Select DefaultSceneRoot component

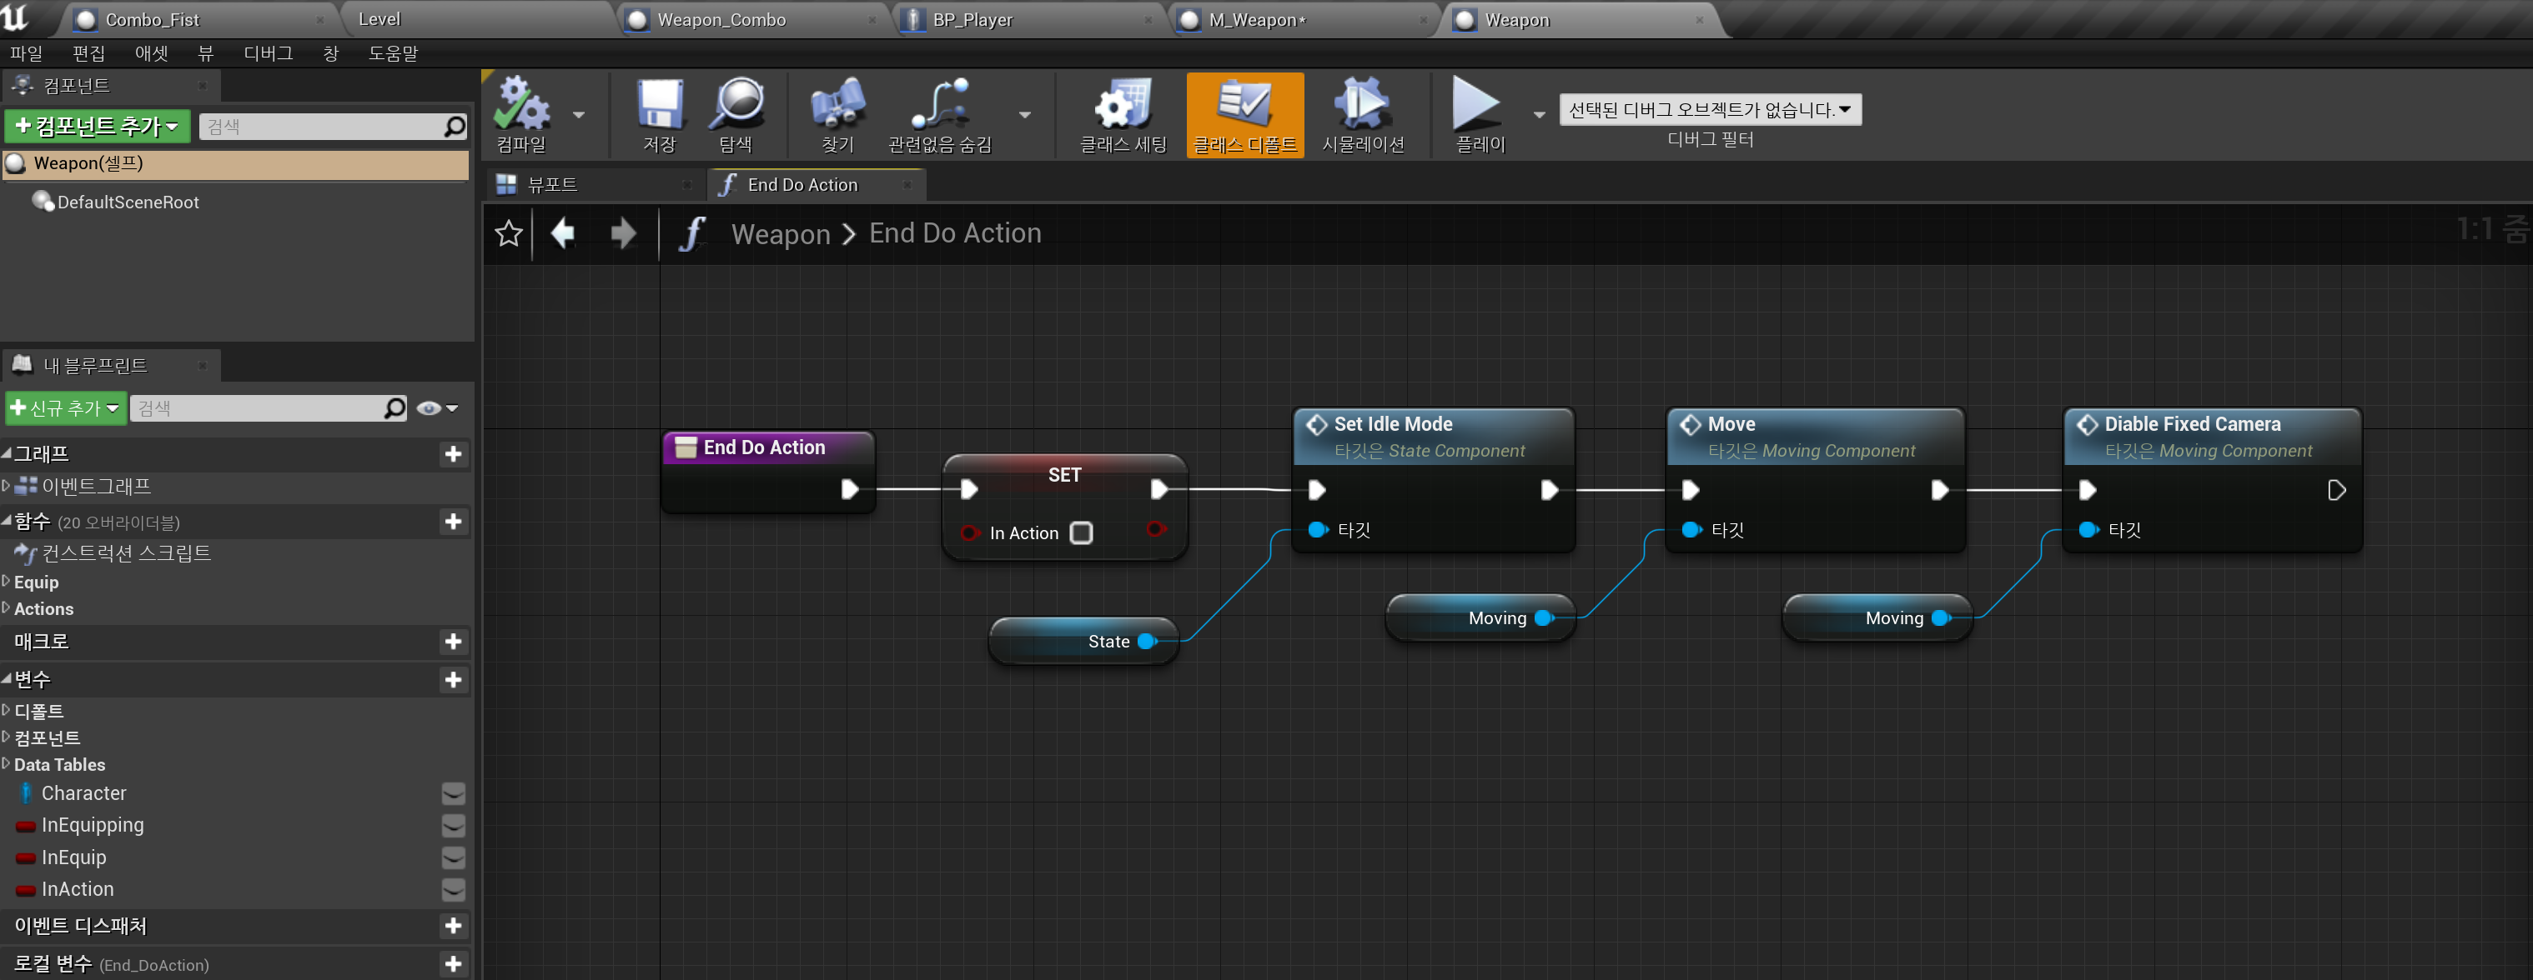pos(128,202)
